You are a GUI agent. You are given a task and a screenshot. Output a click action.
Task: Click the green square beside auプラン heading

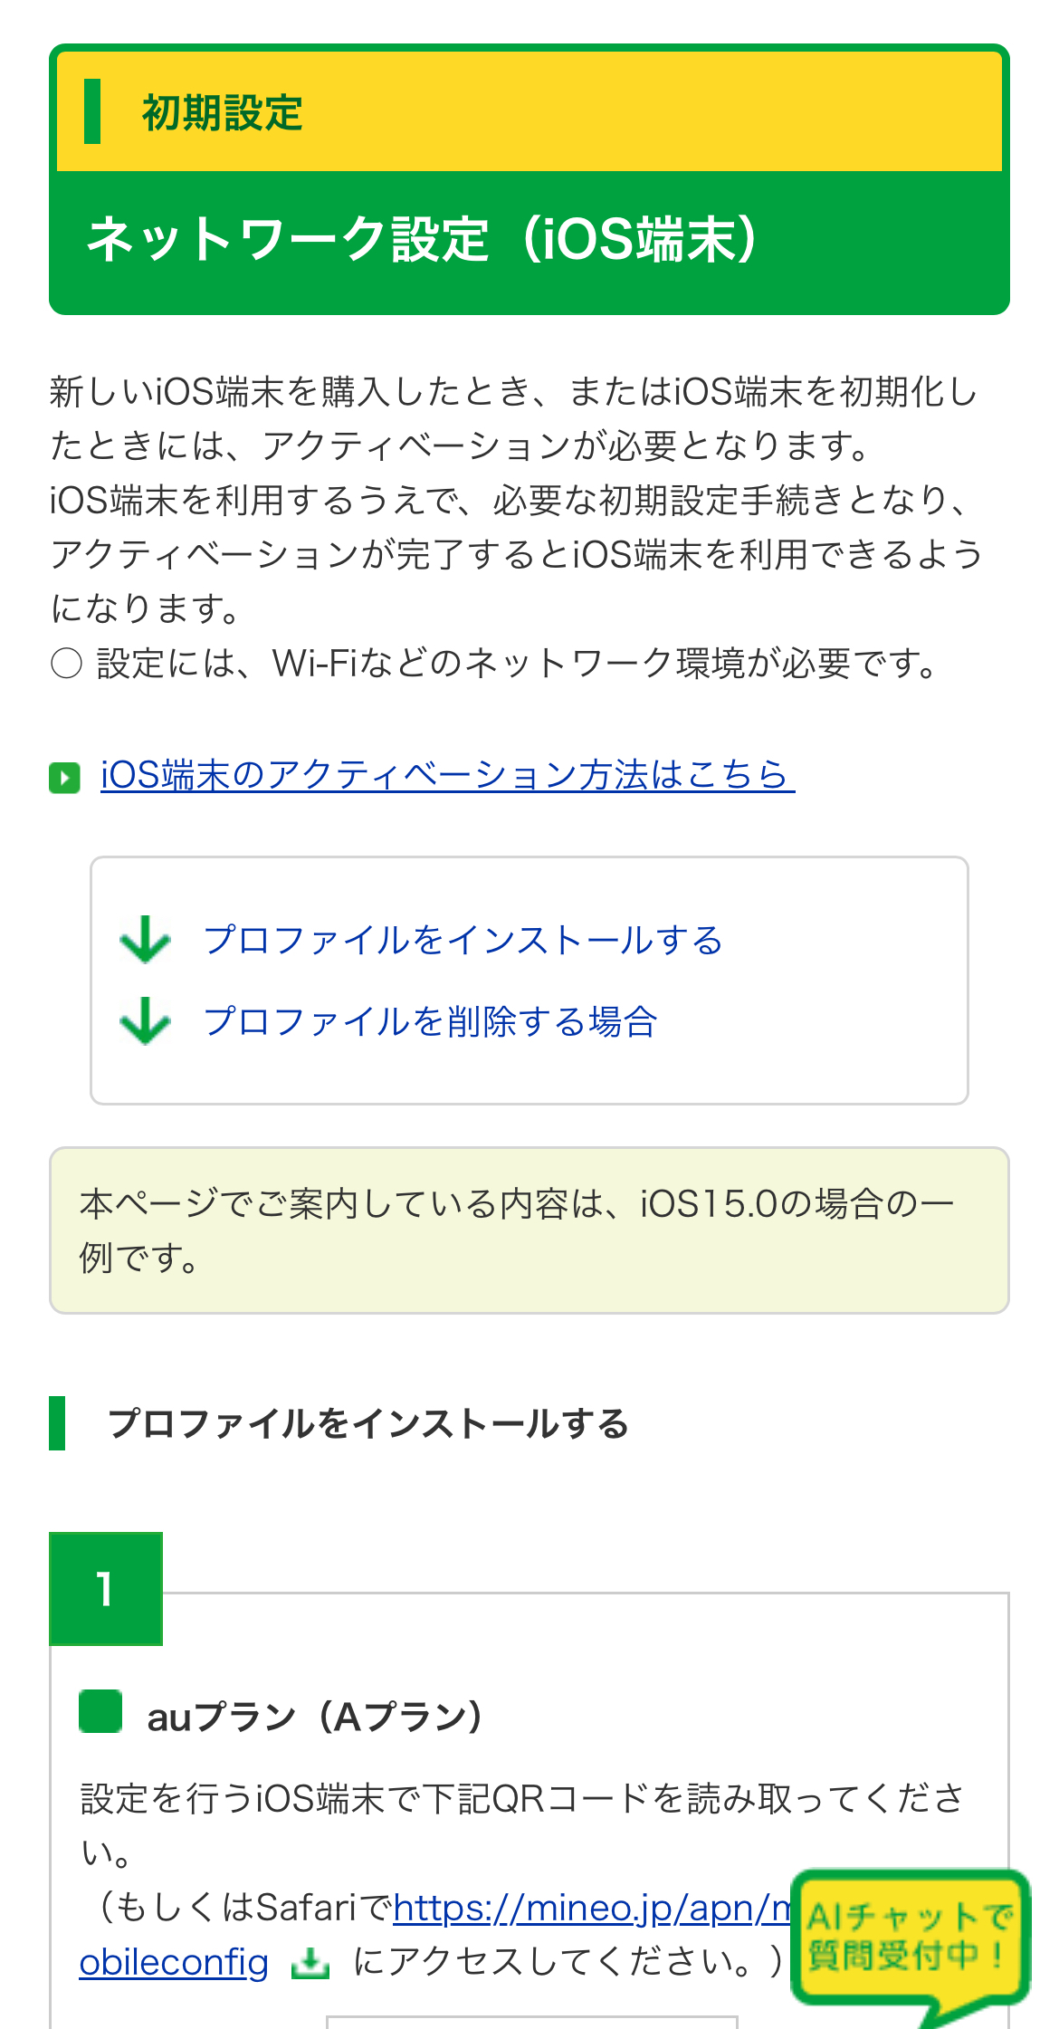pyautogui.click(x=100, y=1711)
